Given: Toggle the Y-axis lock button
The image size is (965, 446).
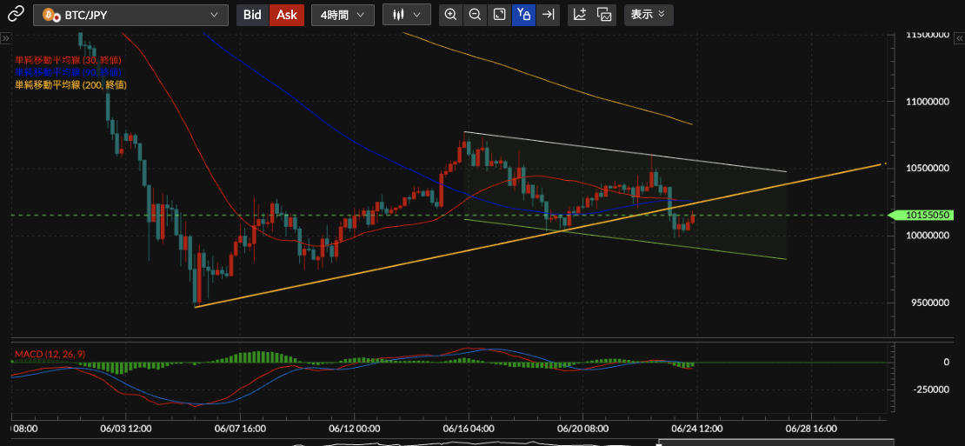Looking at the screenshot, I should tap(523, 14).
